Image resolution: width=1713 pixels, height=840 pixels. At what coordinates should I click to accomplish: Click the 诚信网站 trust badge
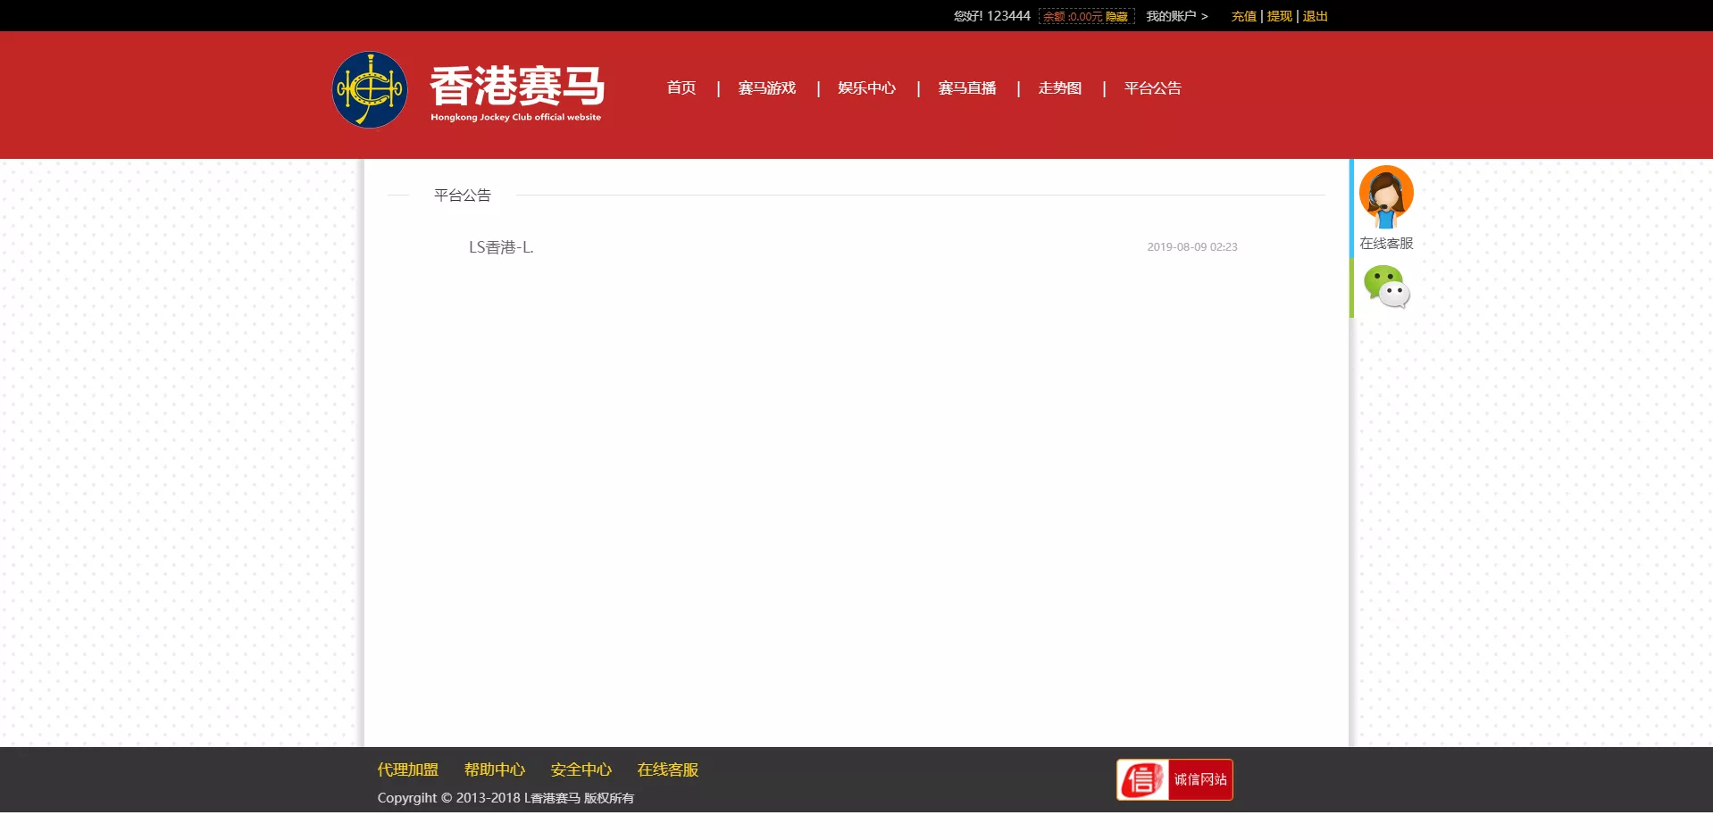(1173, 779)
